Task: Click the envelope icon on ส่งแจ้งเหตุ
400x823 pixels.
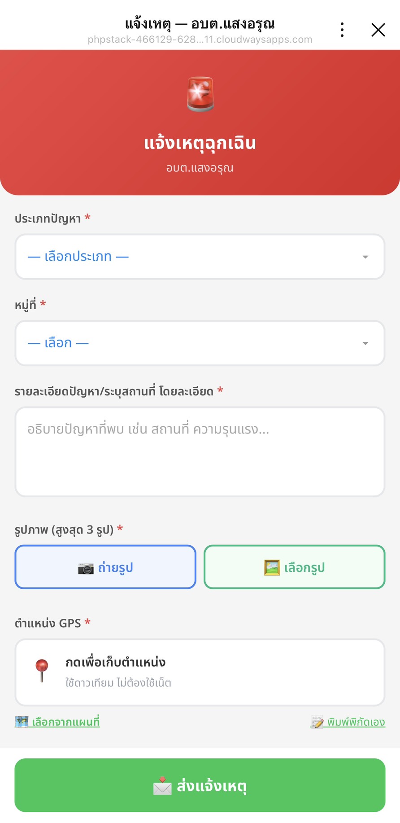Action: (x=162, y=786)
